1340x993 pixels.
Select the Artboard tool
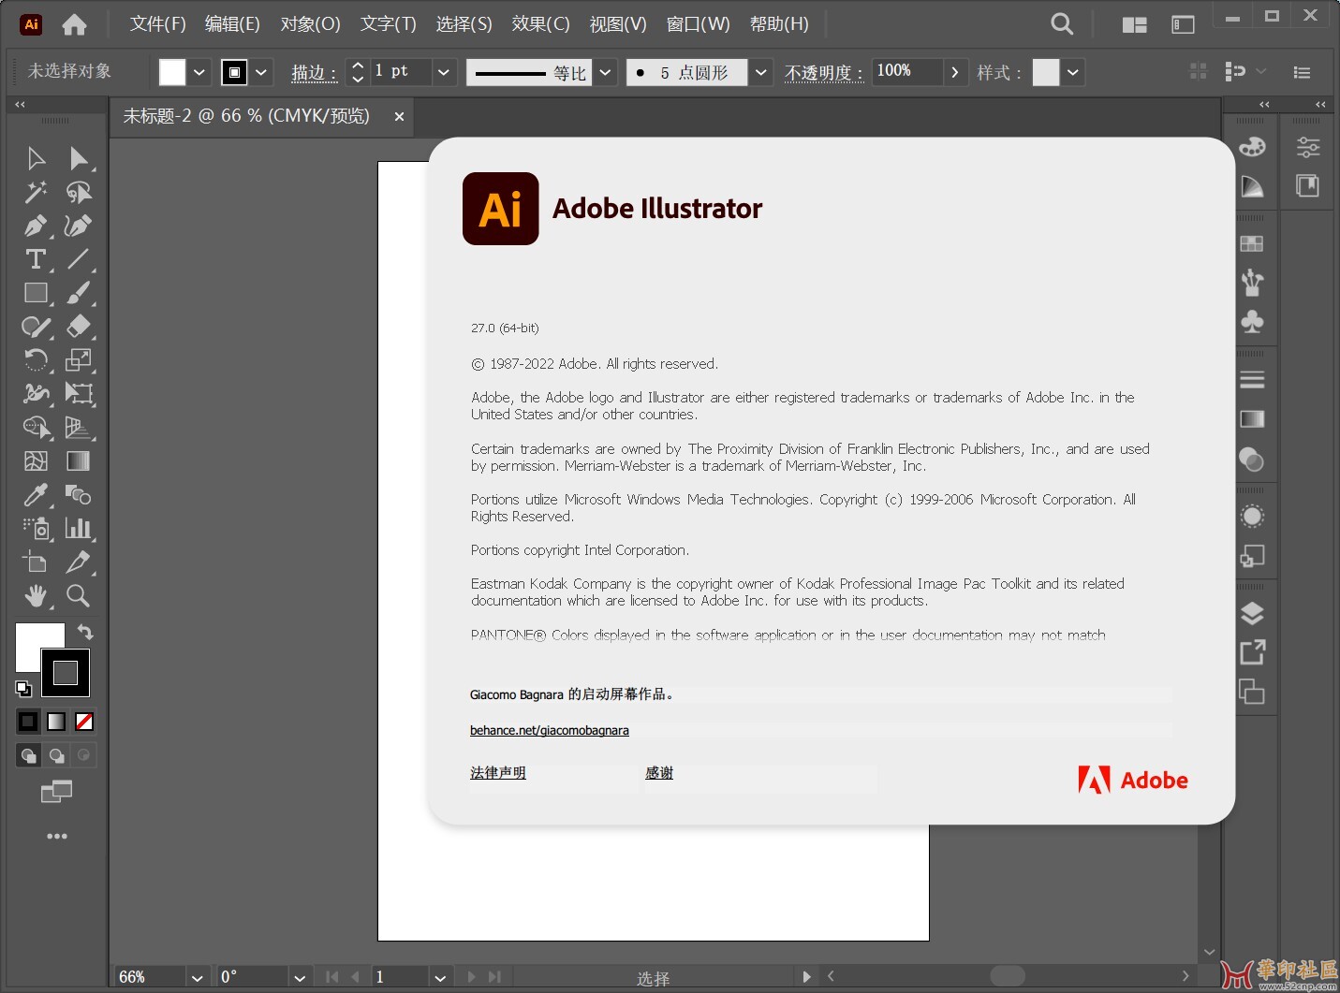(36, 562)
